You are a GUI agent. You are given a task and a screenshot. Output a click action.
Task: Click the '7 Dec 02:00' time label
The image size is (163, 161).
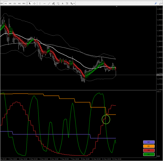pyautogui.click(x=65, y=159)
